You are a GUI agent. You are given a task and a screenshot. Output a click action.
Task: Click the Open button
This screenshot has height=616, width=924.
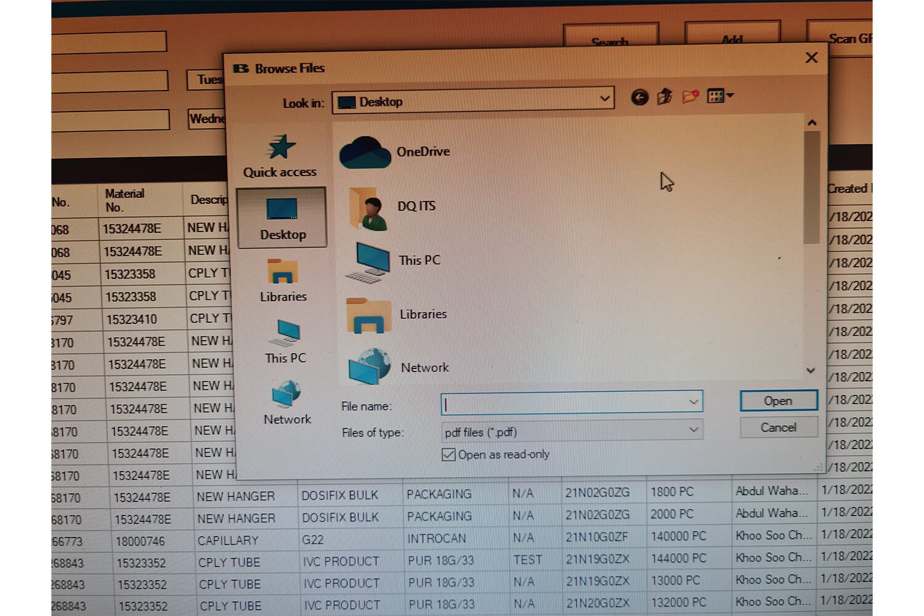coord(778,401)
